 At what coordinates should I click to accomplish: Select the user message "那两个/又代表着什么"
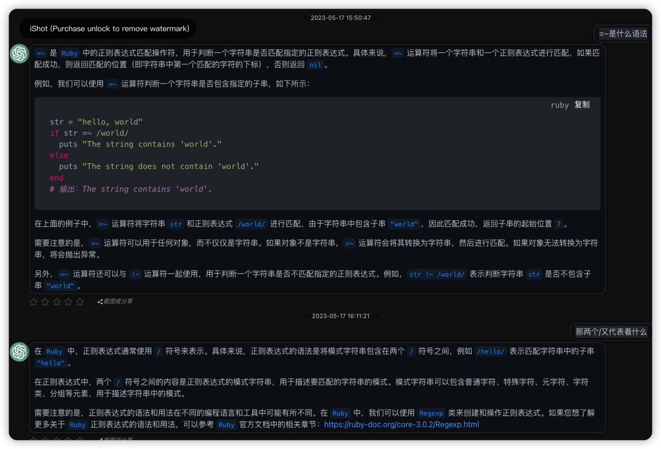(x=611, y=332)
